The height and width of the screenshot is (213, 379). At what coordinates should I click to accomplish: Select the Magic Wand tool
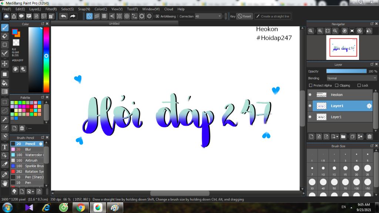(4, 119)
